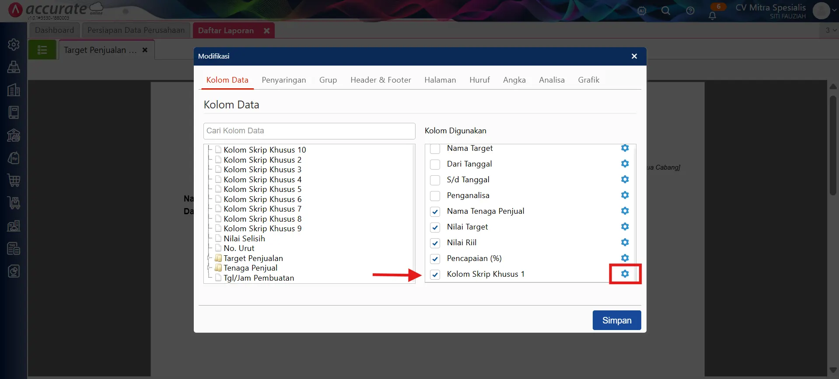Switch to the Huruf tab
The image size is (839, 379).
click(479, 80)
